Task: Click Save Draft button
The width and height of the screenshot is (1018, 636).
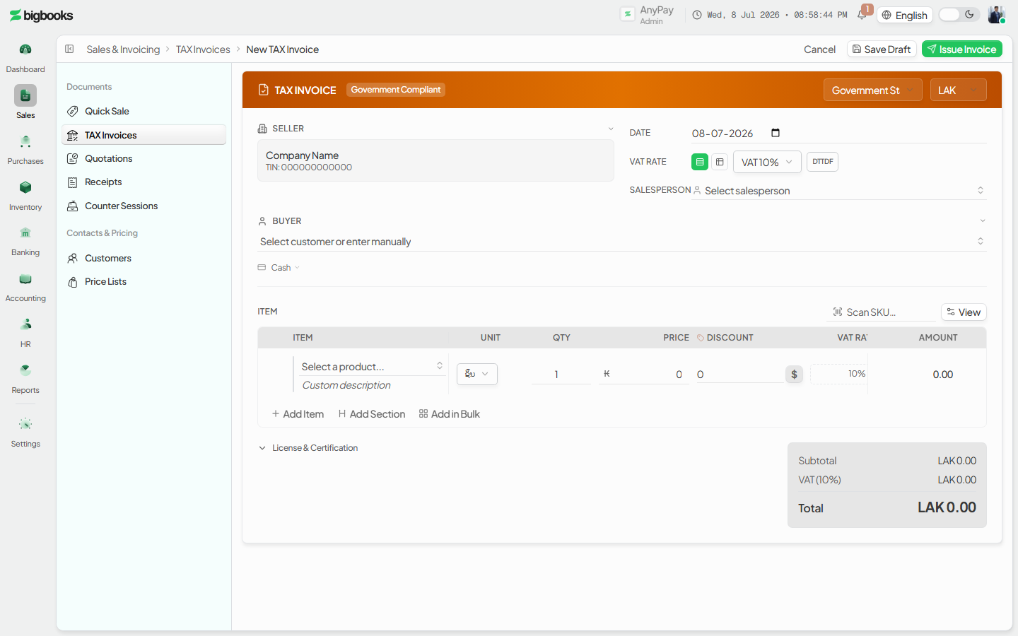Action: click(x=882, y=49)
